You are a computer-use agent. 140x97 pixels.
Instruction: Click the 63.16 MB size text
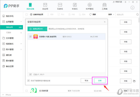(x=98, y=91)
